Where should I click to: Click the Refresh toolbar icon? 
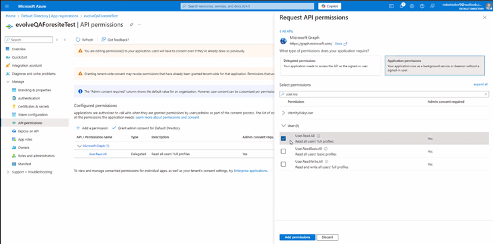pos(78,40)
